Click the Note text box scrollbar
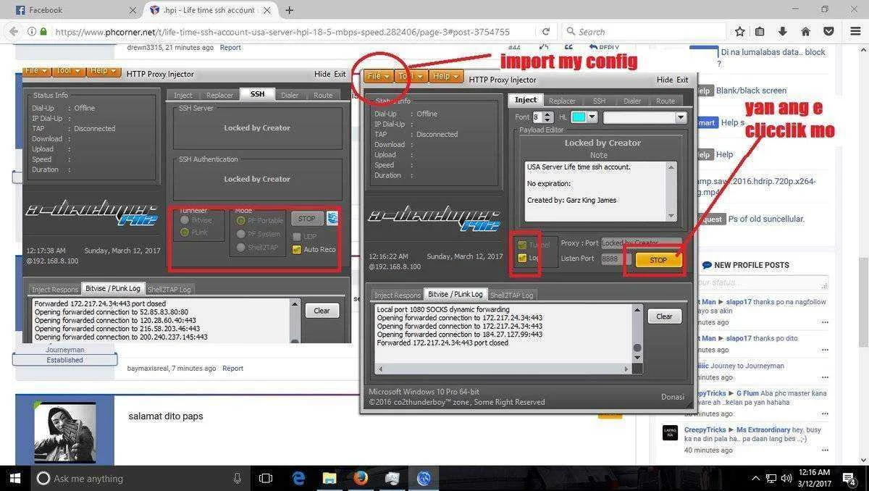869x491 pixels. tap(671, 191)
